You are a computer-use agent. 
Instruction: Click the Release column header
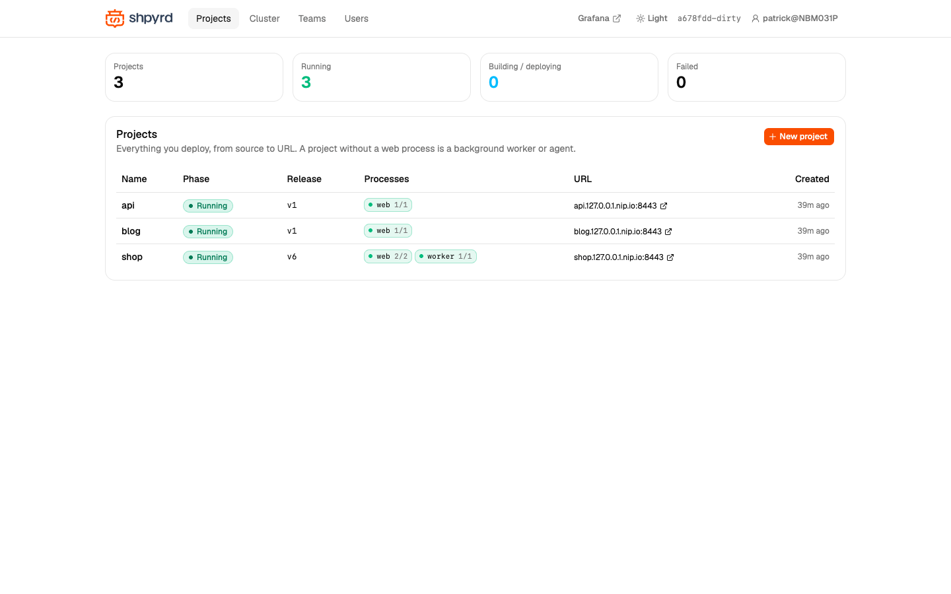(x=304, y=179)
